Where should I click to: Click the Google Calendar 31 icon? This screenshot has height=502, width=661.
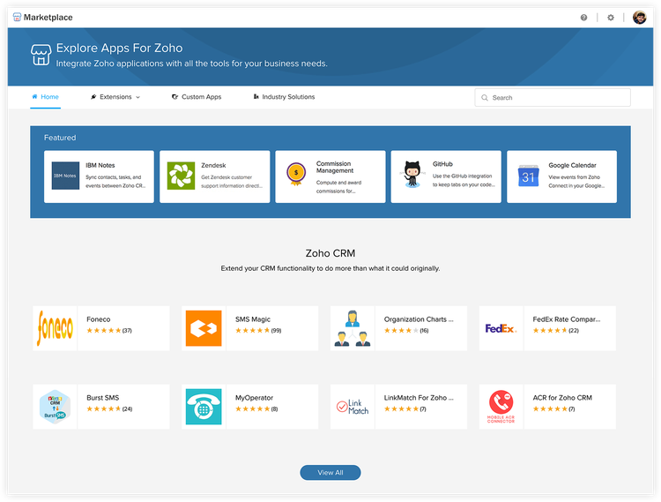[x=528, y=176]
